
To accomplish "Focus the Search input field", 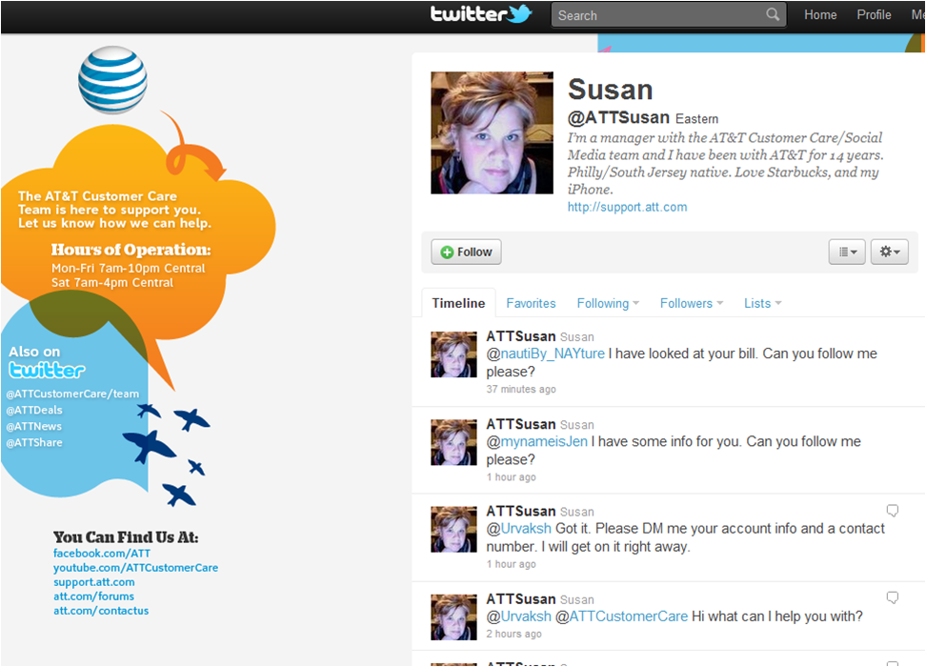I will [657, 15].
